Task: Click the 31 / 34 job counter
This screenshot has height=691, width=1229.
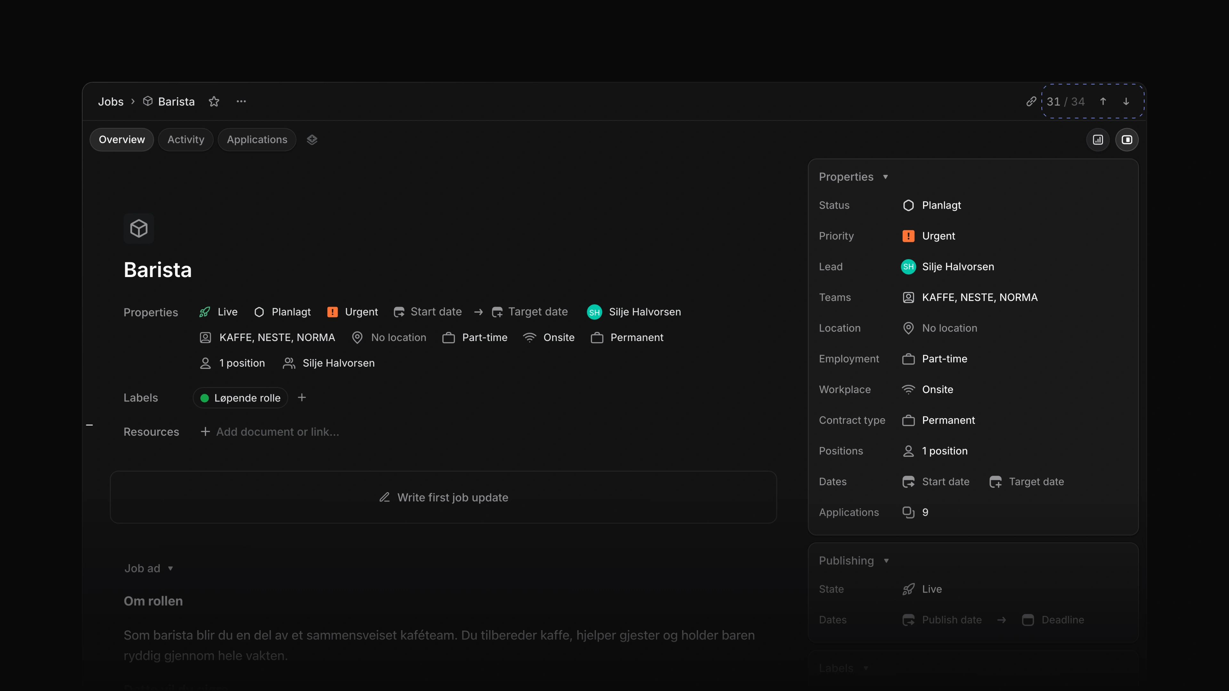Action: pyautogui.click(x=1065, y=102)
